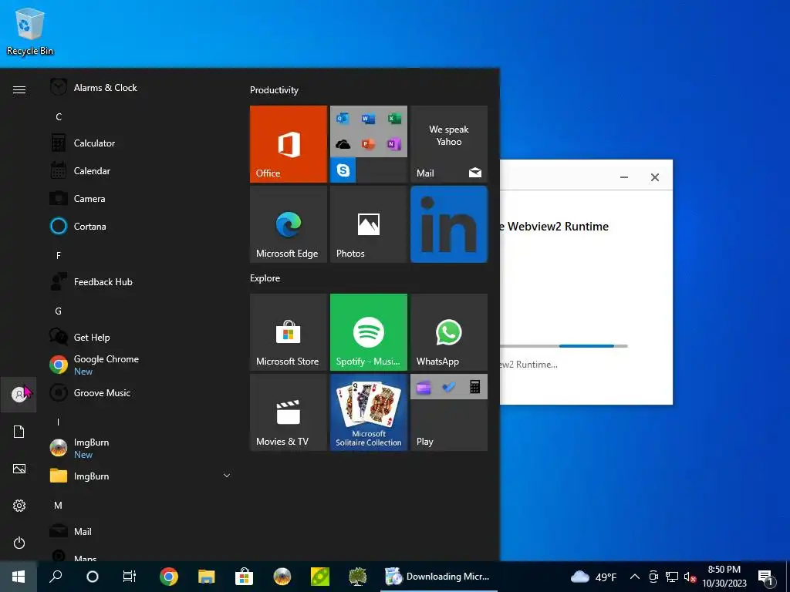Open Pictures from Start sidebar

pos(19,469)
